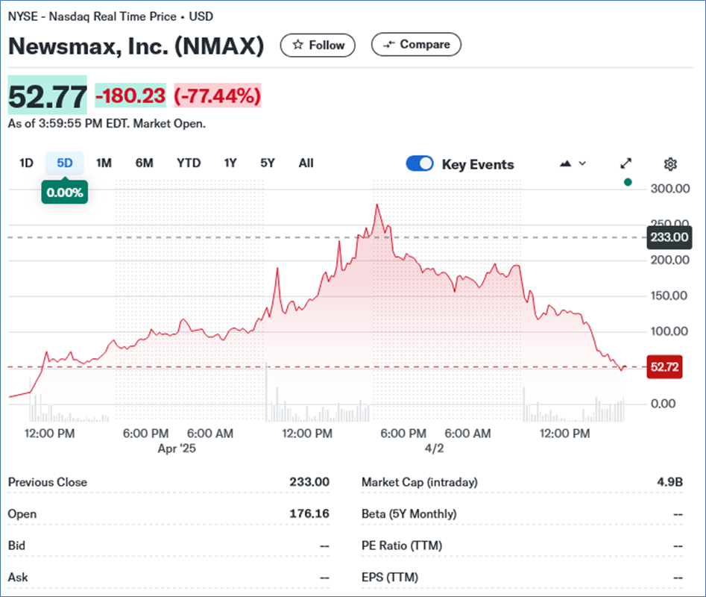The width and height of the screenshot is (706, 597).
Task: Click the Open value 176.16
Action: tap(309, 513)
